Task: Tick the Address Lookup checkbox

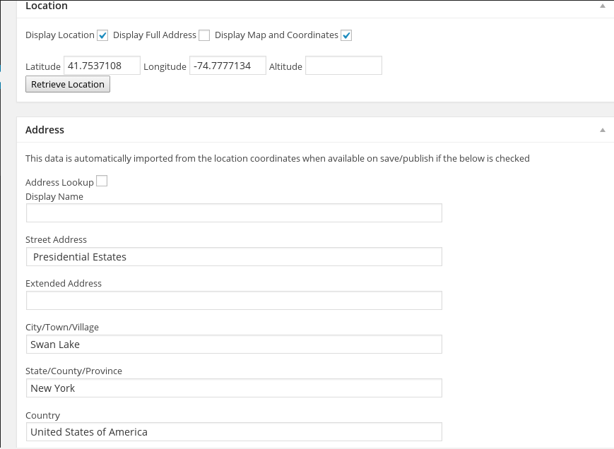Action: (x=102, y=181)
